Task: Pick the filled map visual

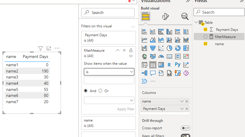Action: [153, 56]
